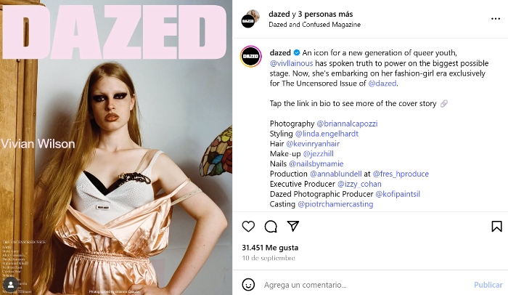The image size is (508, 295).
Task: Open the @vivllainous profile link
Action: [x=291, y=63]
